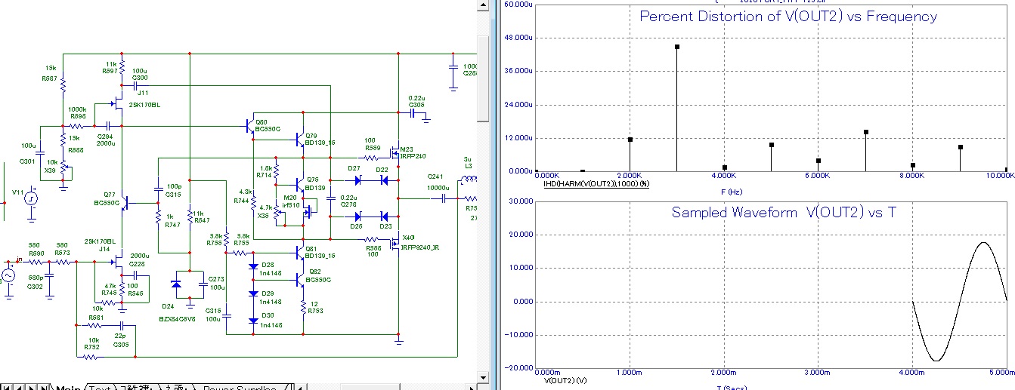Image resolution: width=1015 pixels, height=390 pixels.
Task: Select the Q80 transistor symbol
Action: click(x=250, y=127)
